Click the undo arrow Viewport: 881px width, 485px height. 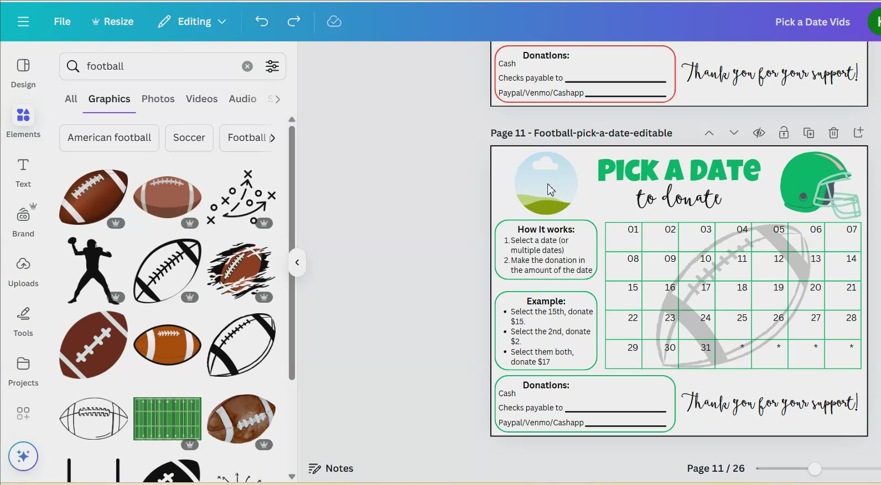tap(261, 22)
